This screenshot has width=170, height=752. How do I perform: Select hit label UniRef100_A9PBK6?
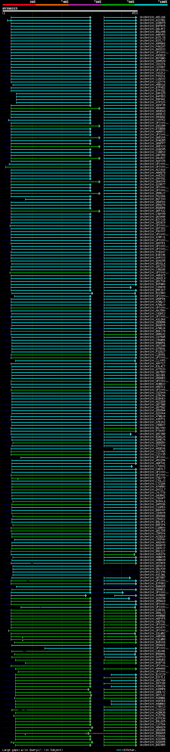pyautogui.click(x=152, y=43)
